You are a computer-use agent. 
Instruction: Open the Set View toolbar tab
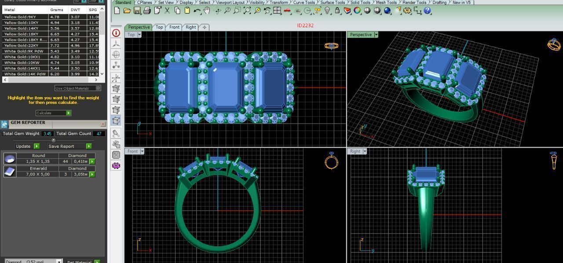(x=166, y=3)
